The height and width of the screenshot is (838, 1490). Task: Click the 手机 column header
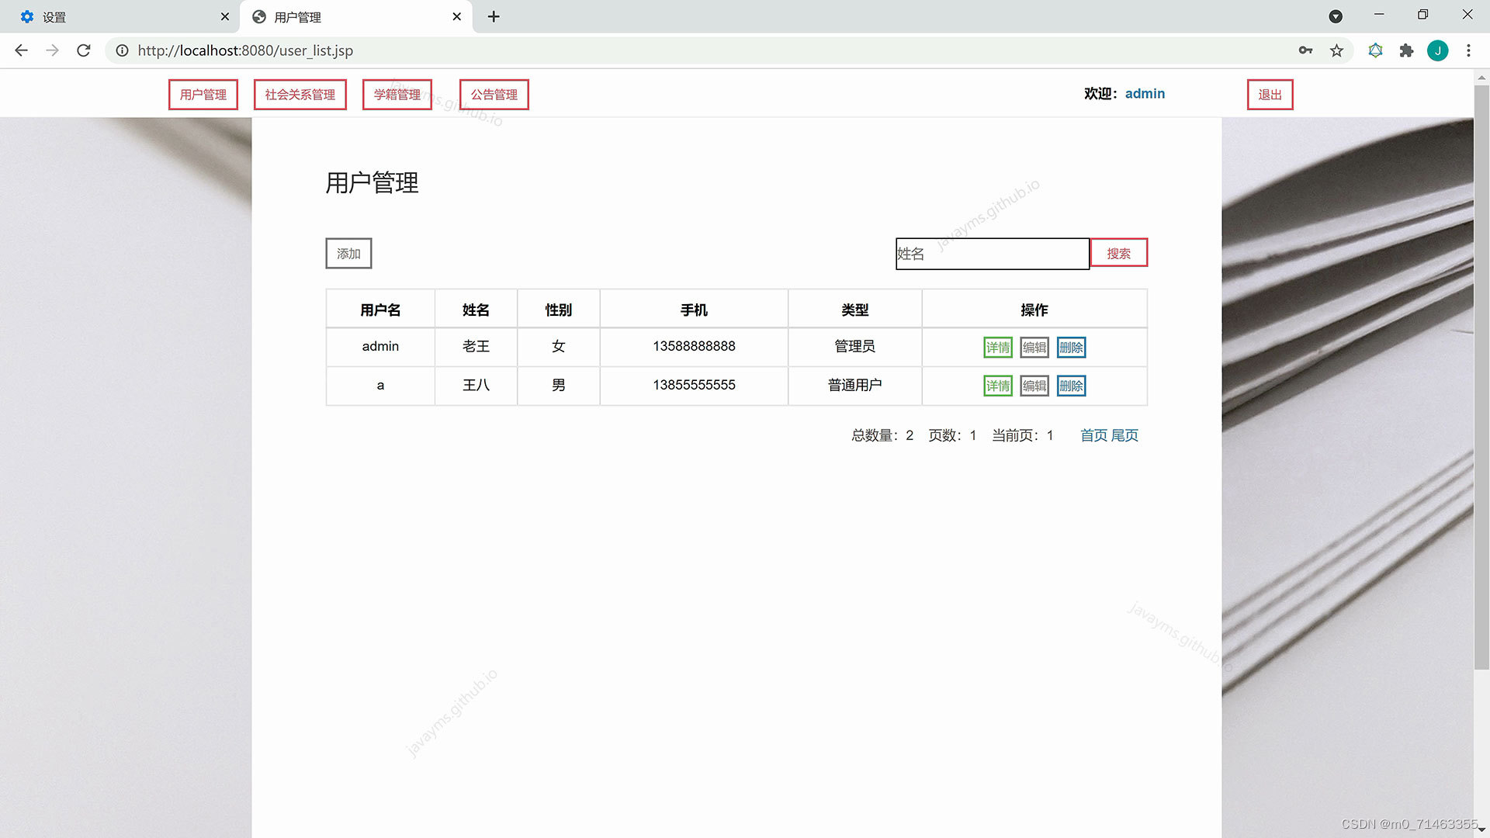(x=694, y=310)
